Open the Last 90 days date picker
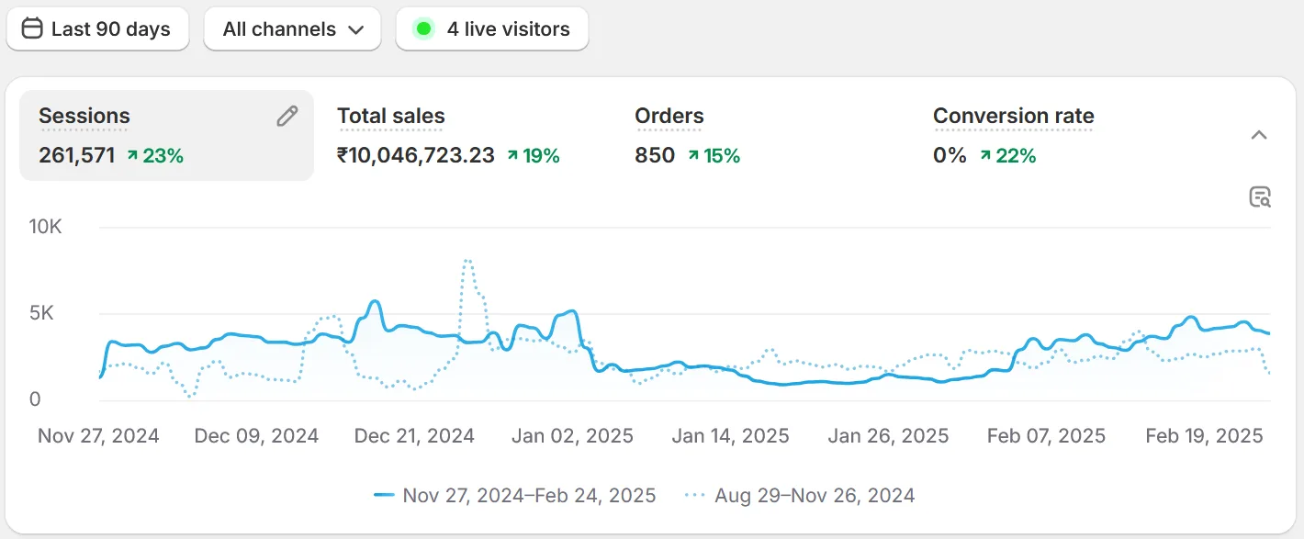The height and width of the screenshot is (539, 1304). tap(97, 29)
